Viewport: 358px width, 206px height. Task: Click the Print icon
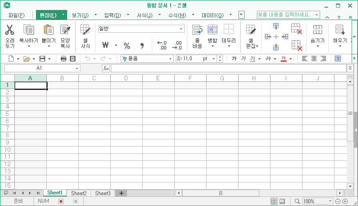click(64, 59)
